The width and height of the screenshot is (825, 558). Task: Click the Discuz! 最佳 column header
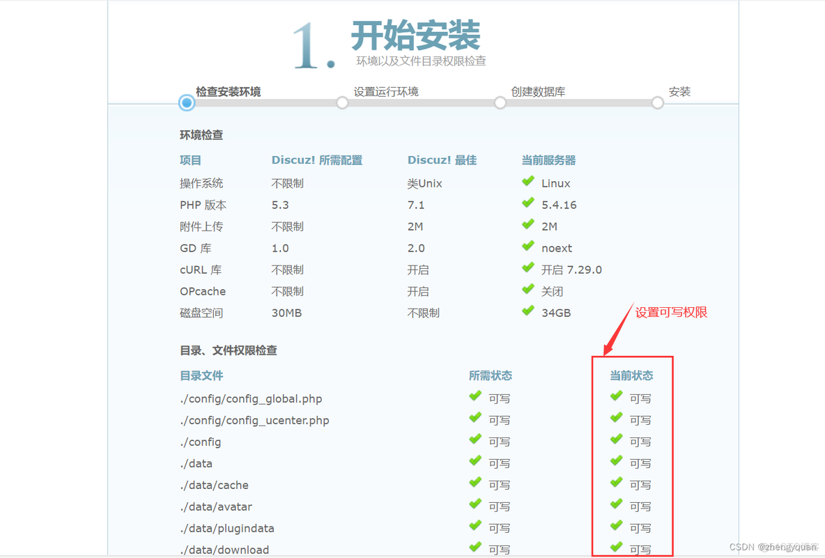coord(442,160)
